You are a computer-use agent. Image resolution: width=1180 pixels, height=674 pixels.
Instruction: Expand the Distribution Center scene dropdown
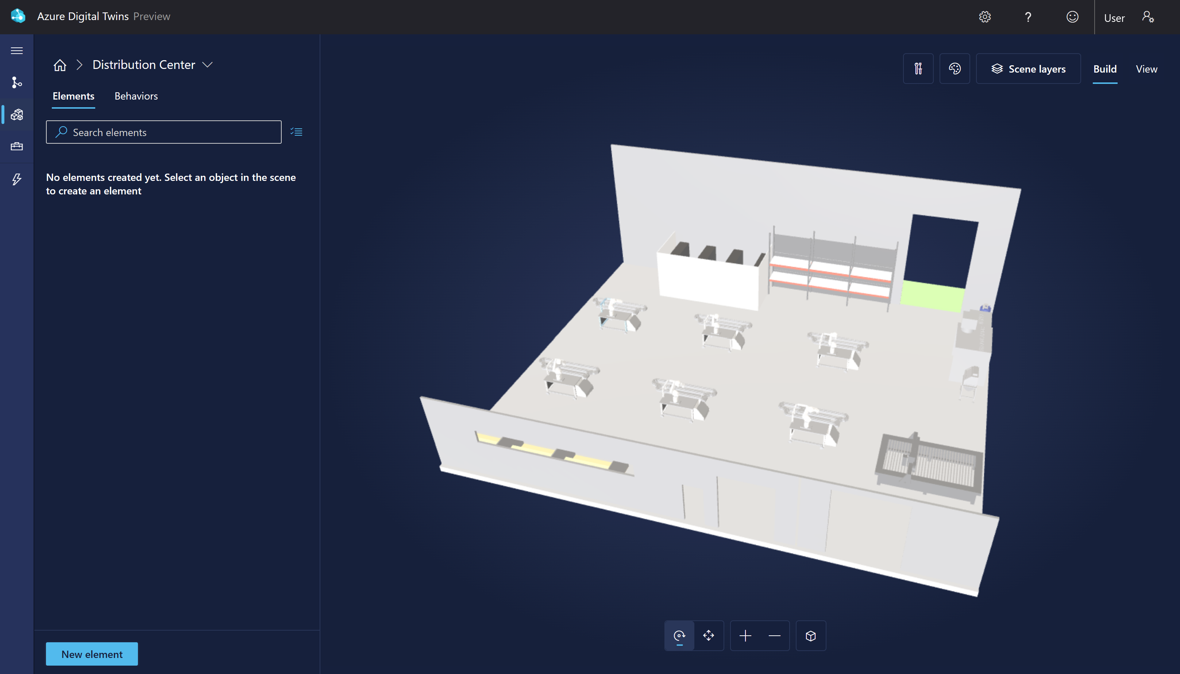click(x=208, y=65)
